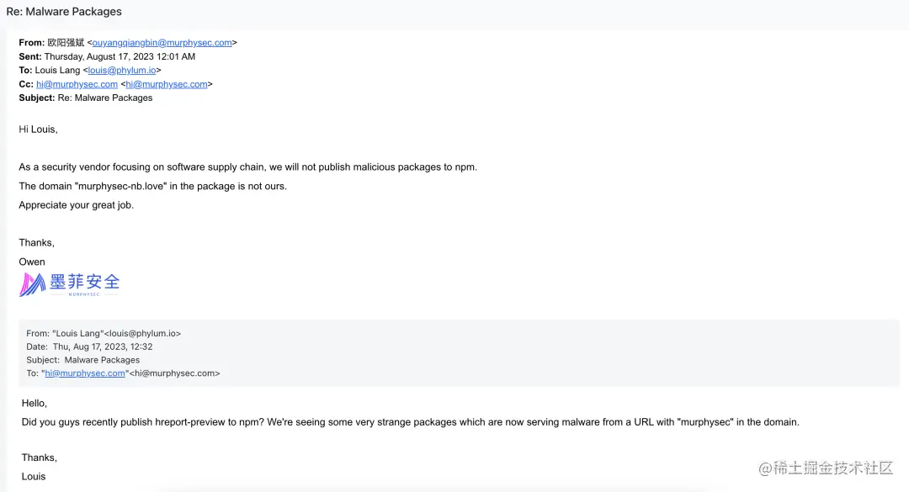Click the MurphySec logo icon in signature
Viewport: 909px width, 492px height.
click(x=32, y=284)
